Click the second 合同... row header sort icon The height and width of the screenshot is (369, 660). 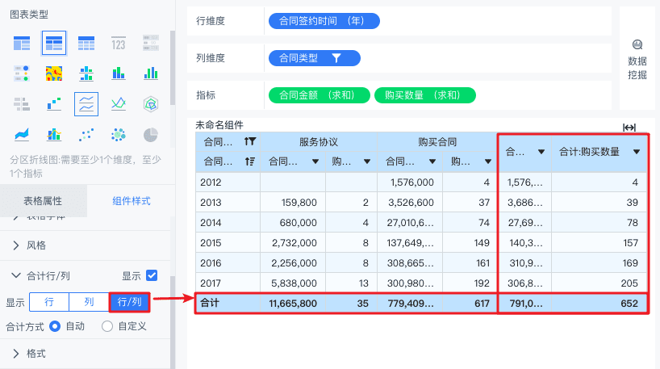click(x=249, y=161)
